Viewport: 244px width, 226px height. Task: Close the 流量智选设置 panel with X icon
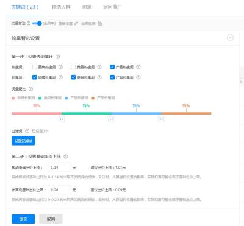[x=230, y=38]
